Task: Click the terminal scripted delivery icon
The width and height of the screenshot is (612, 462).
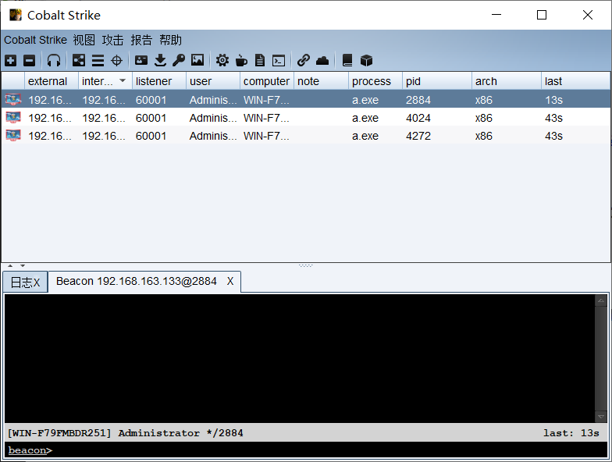Action: coord(279,61)
